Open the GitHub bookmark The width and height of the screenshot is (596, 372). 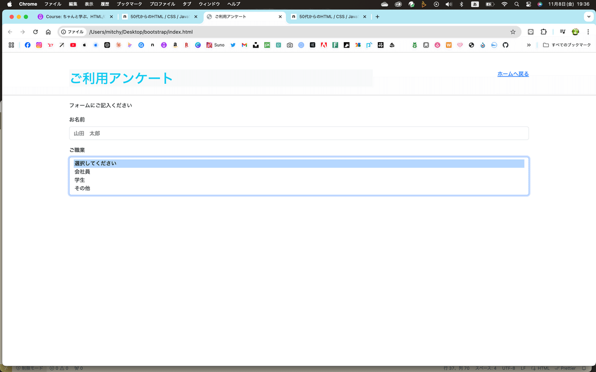[x=505, y=45]
